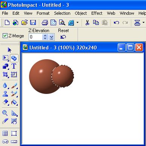Open the Object menu

(81, 13)
